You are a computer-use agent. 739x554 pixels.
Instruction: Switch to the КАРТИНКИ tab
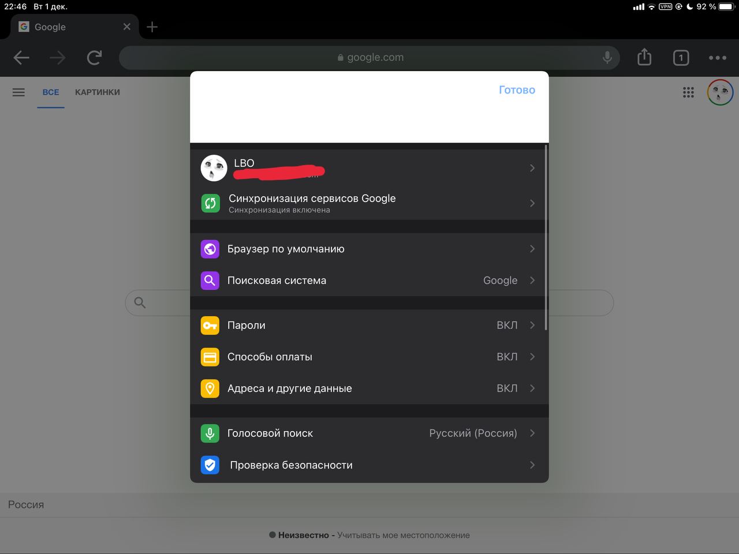coord(98,92)
